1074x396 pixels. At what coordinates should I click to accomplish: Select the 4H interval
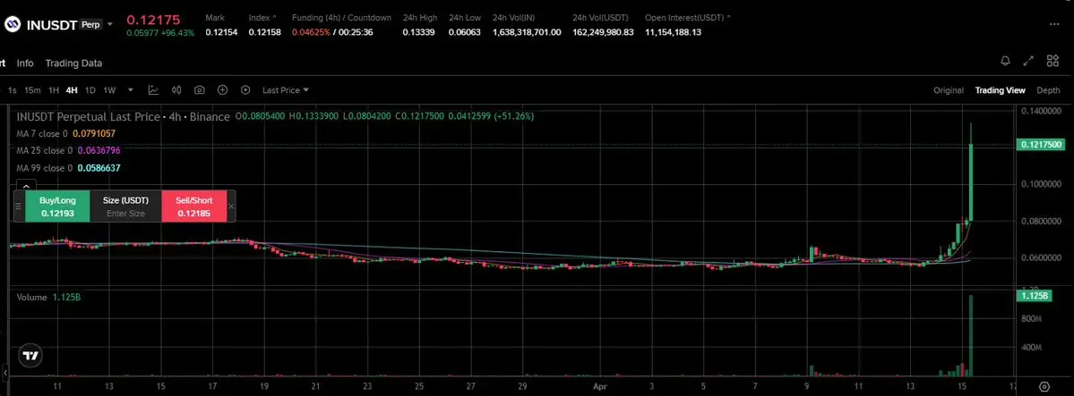point(72,90)
